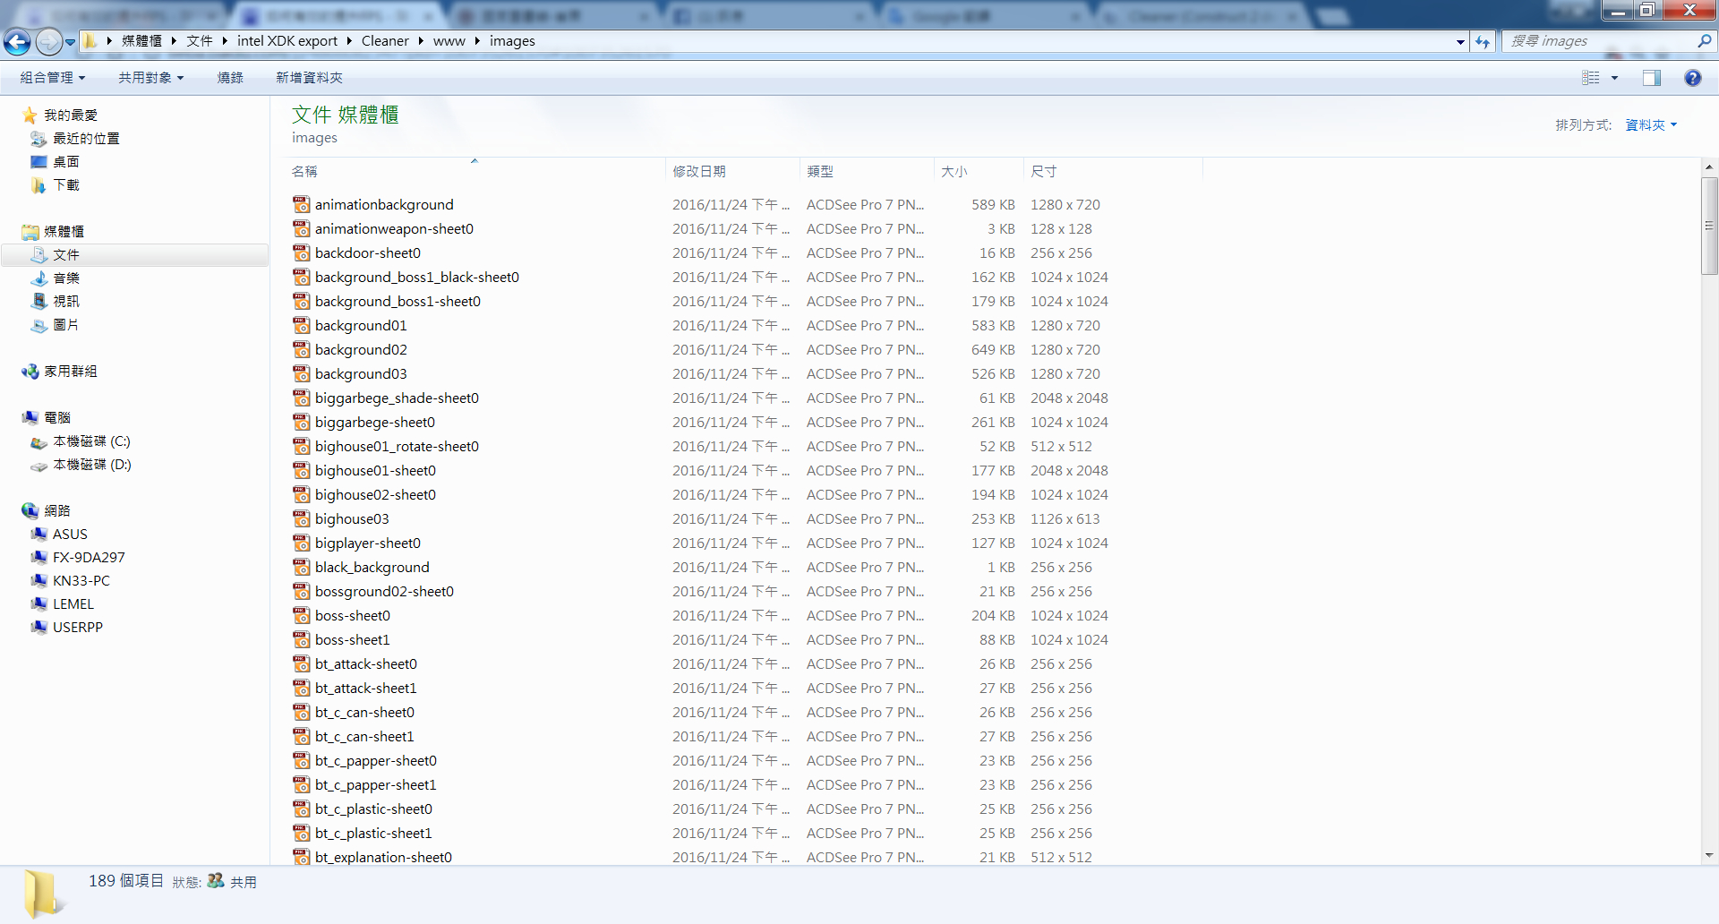Click 媒體櫃 in the address breadcrumb
This screenshot has height=924, width=1719.
tap(141, 41)
